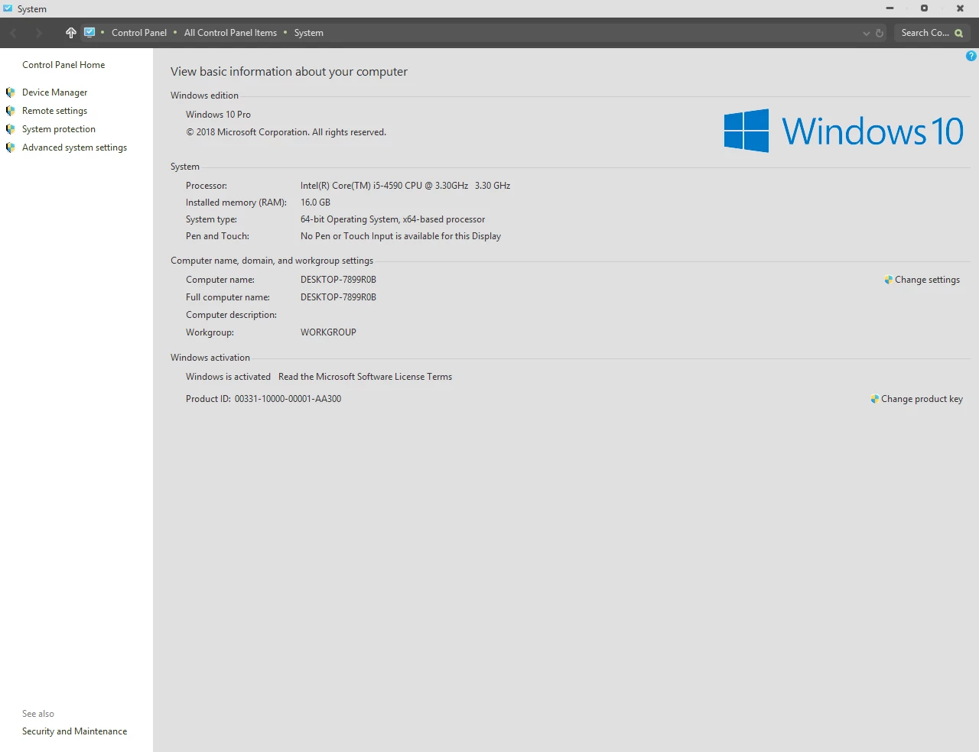Open Device Manager link
This screenshot has width=979, height=752.
click(54, 92)
